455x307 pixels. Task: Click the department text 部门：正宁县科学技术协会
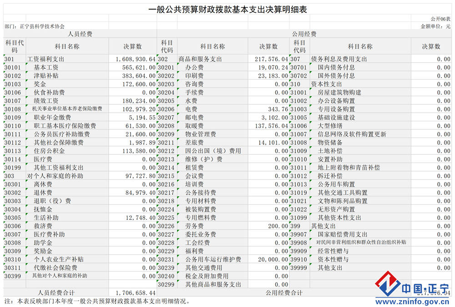pyautogui.click(x=35, y=26)
